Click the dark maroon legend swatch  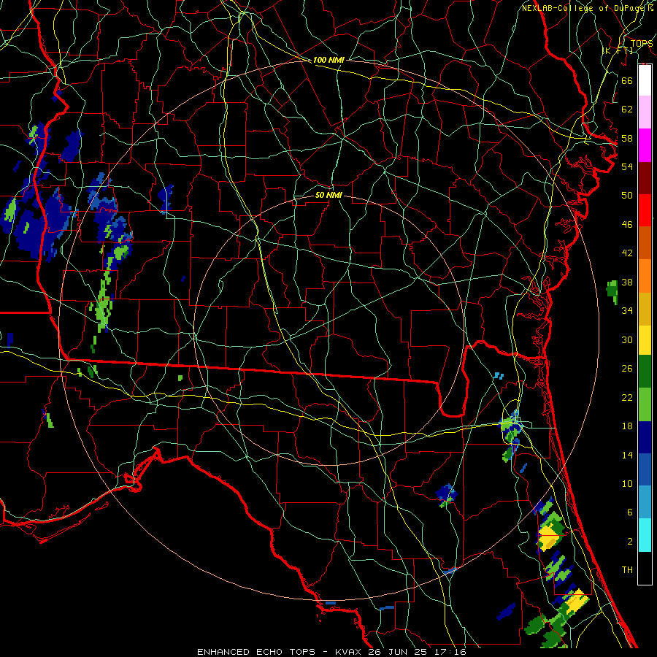[x=645, y=179]
